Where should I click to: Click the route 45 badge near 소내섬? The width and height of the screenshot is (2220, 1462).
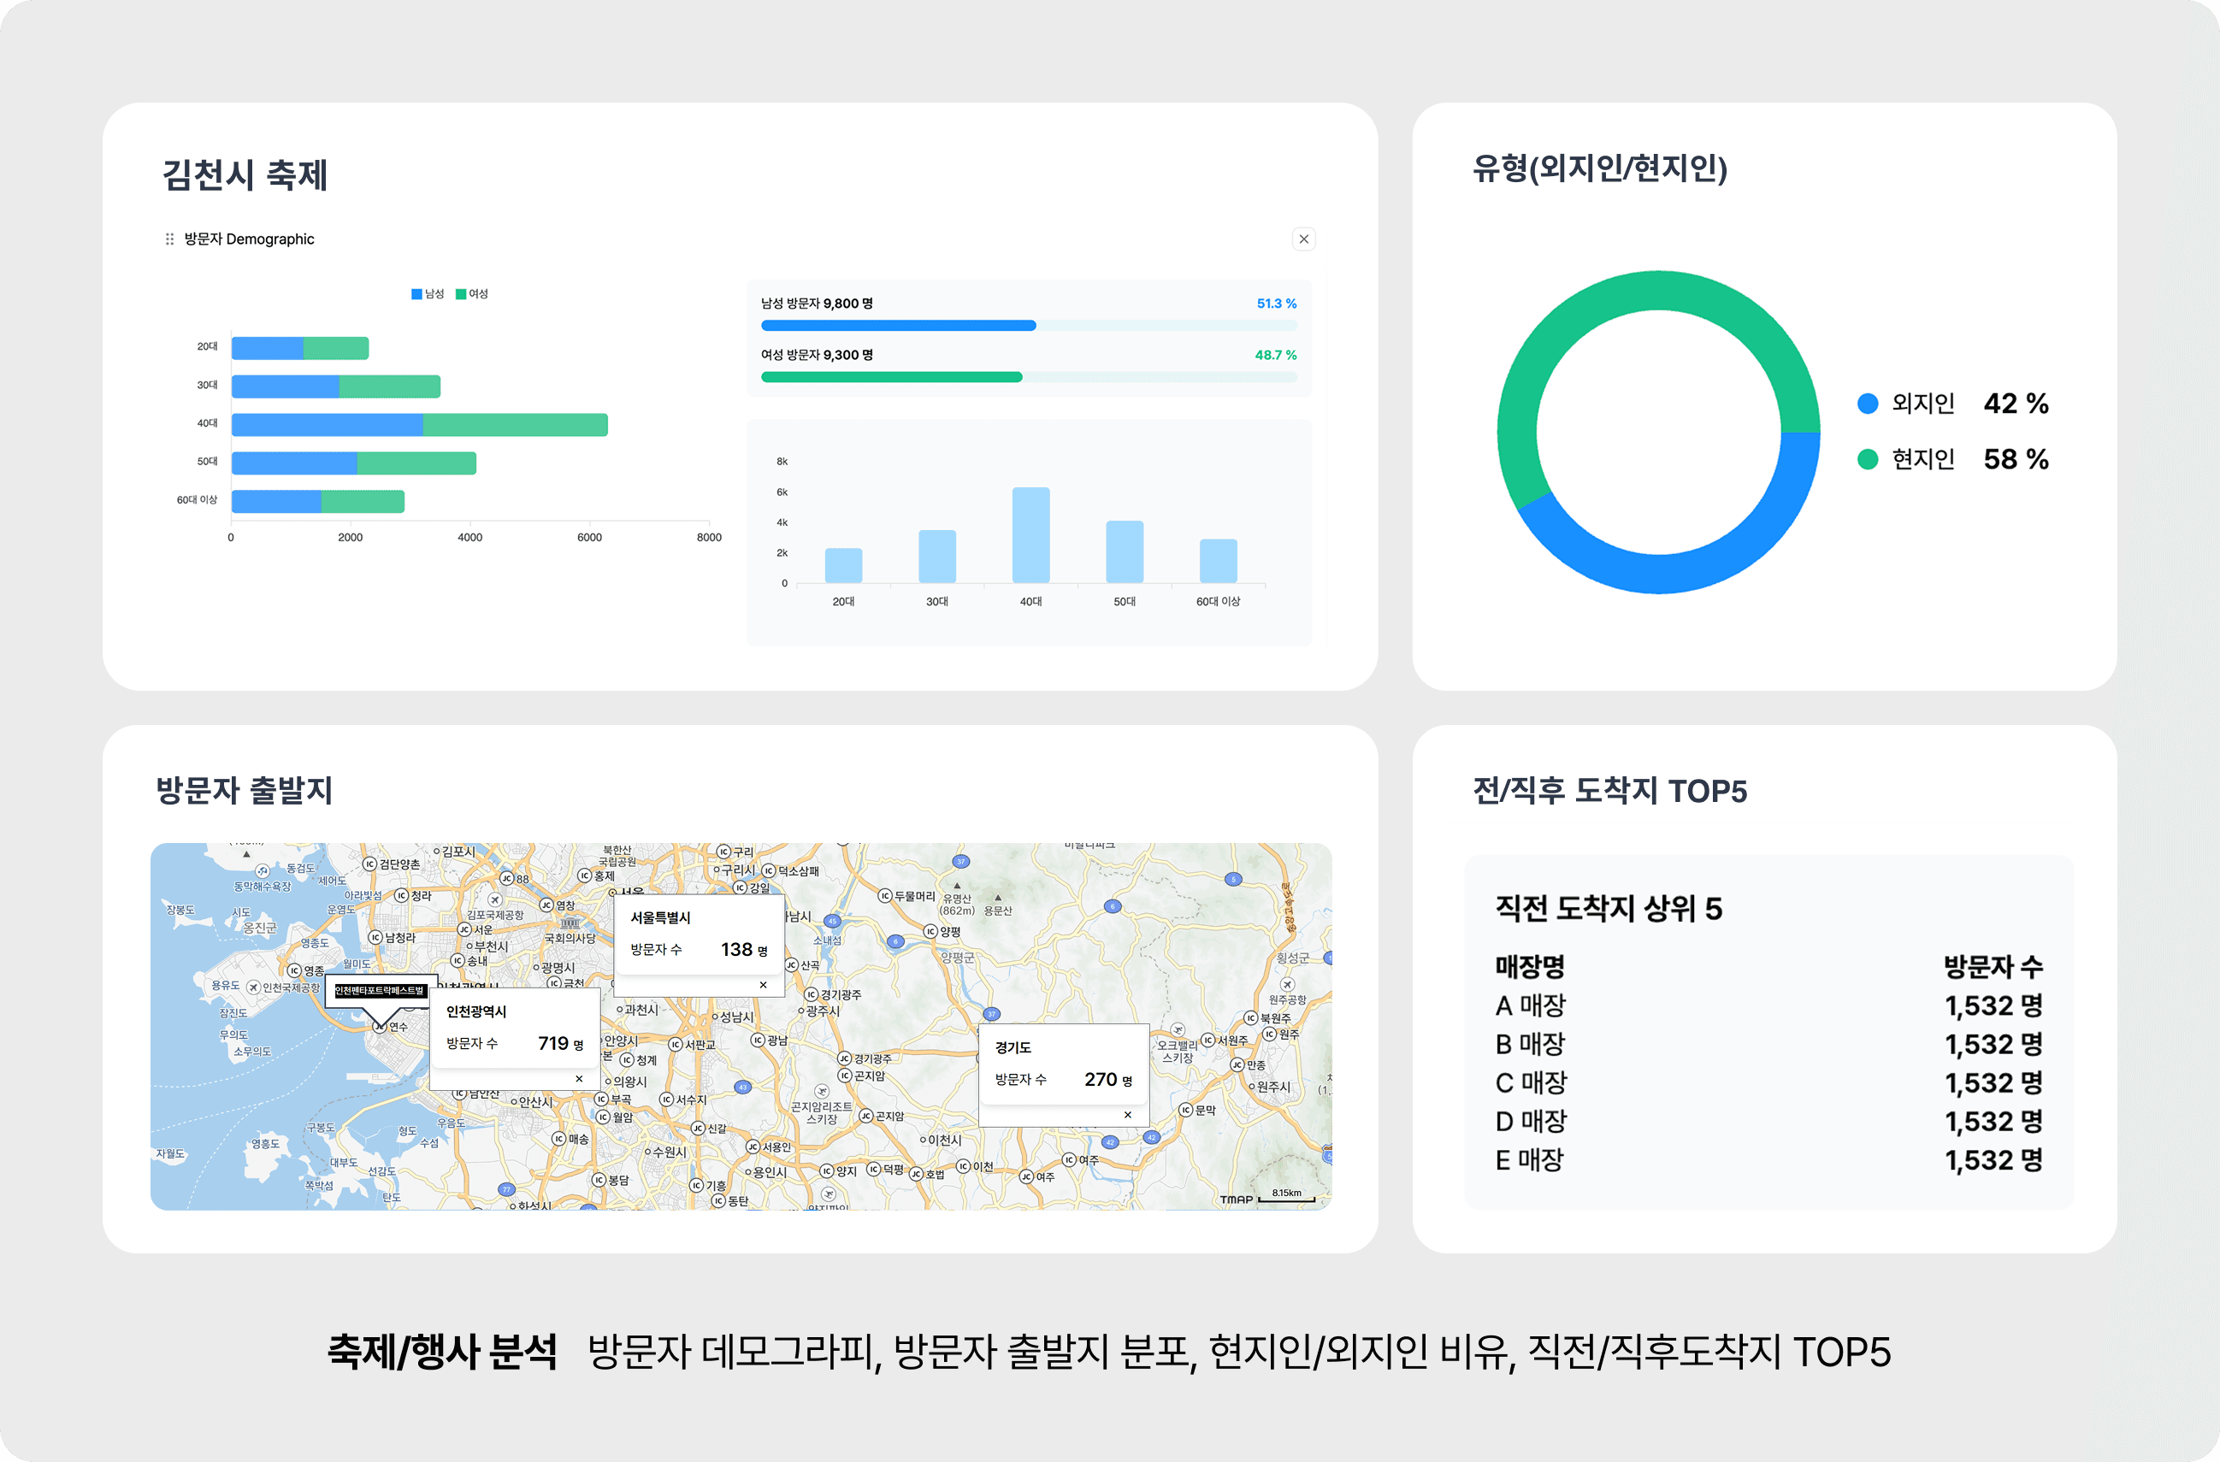pos(832,921)
